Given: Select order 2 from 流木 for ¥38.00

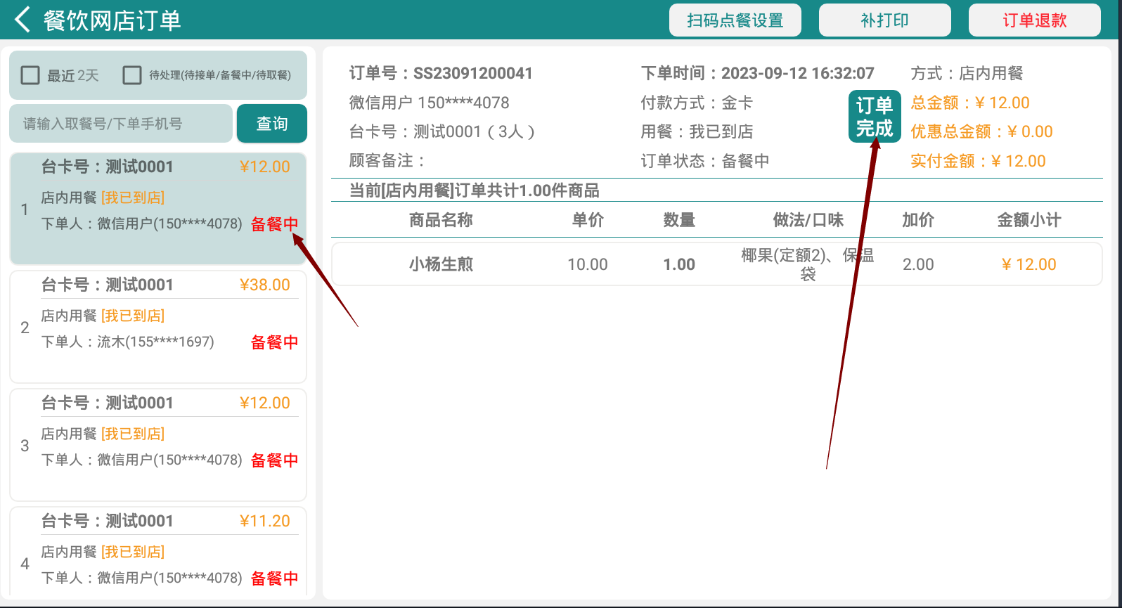Looking at the screenshot, I should [157, 326].
